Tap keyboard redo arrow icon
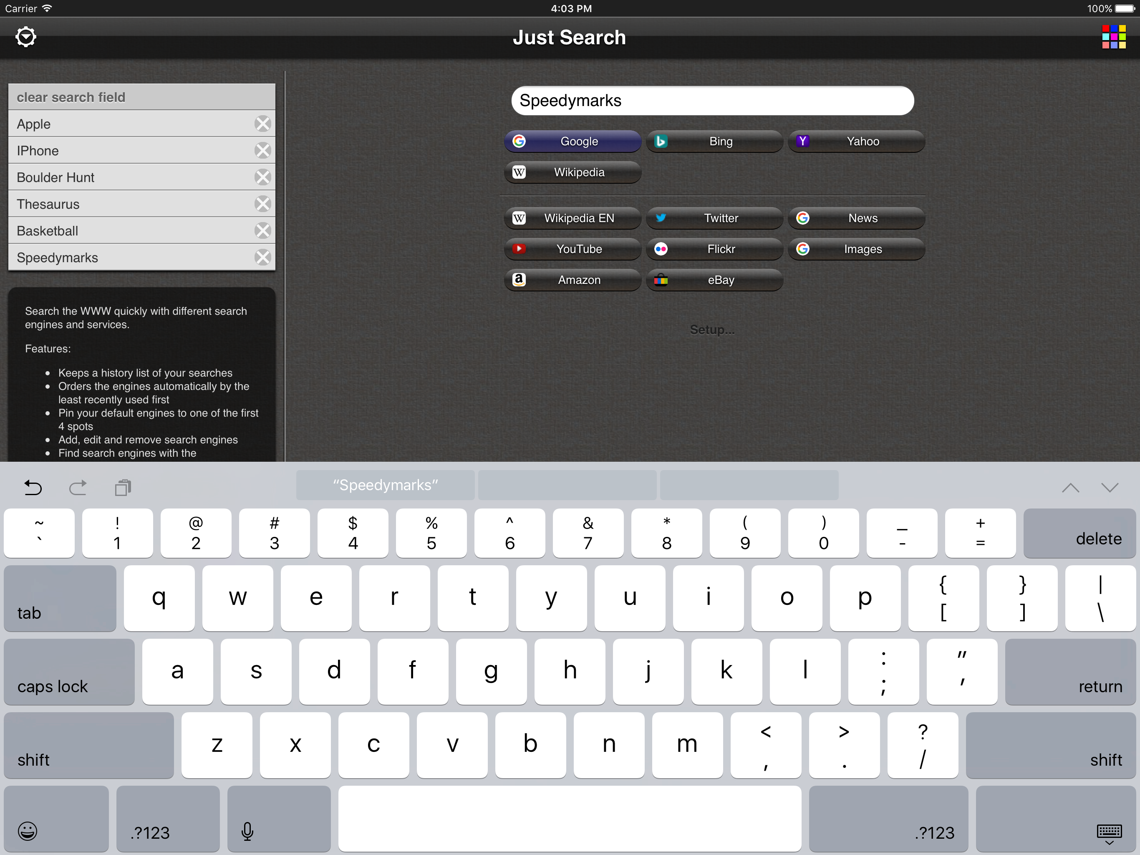This screenshot has height=855, width=1140. click(78, 487)
